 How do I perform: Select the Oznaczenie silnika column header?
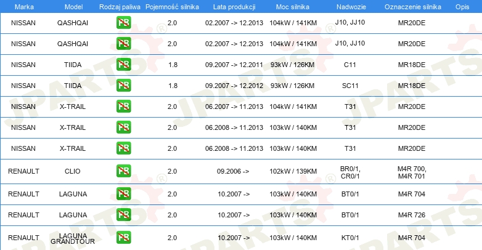(411, 6)
